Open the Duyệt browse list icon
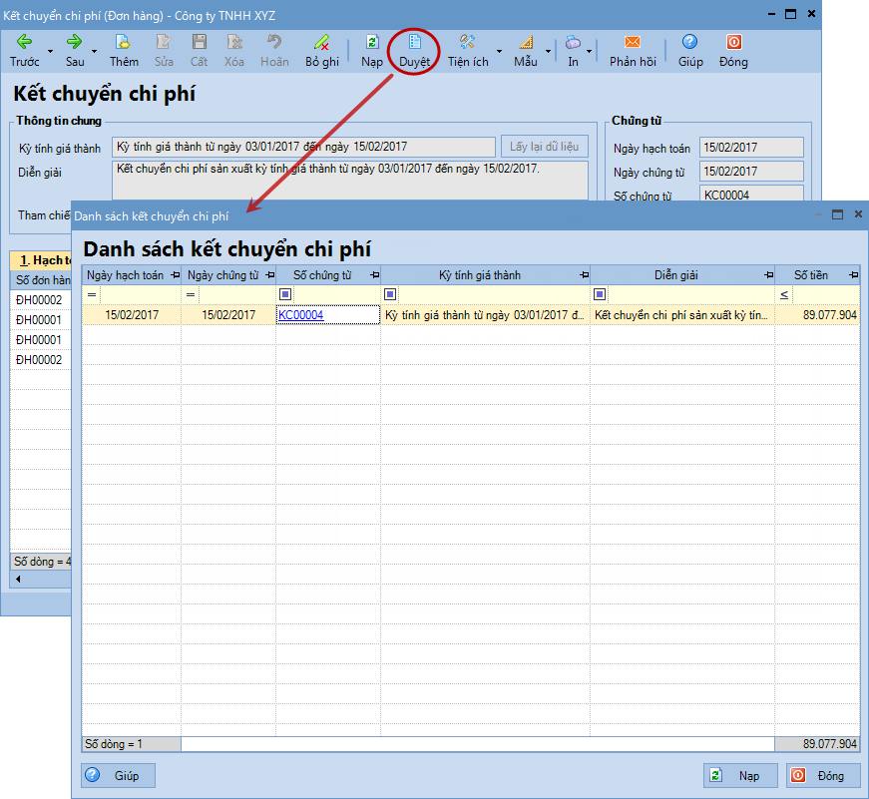This screenshot has height=799, width=869. [x=415, y=42]
